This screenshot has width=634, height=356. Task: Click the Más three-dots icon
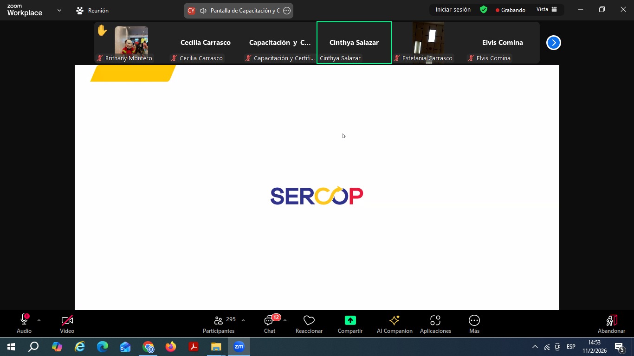click(x=474, y=321)
